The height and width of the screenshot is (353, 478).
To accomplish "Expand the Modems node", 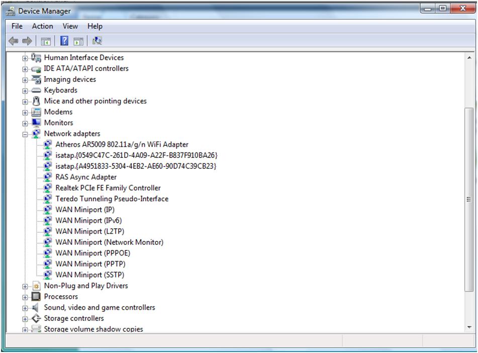I will (25, 113).
